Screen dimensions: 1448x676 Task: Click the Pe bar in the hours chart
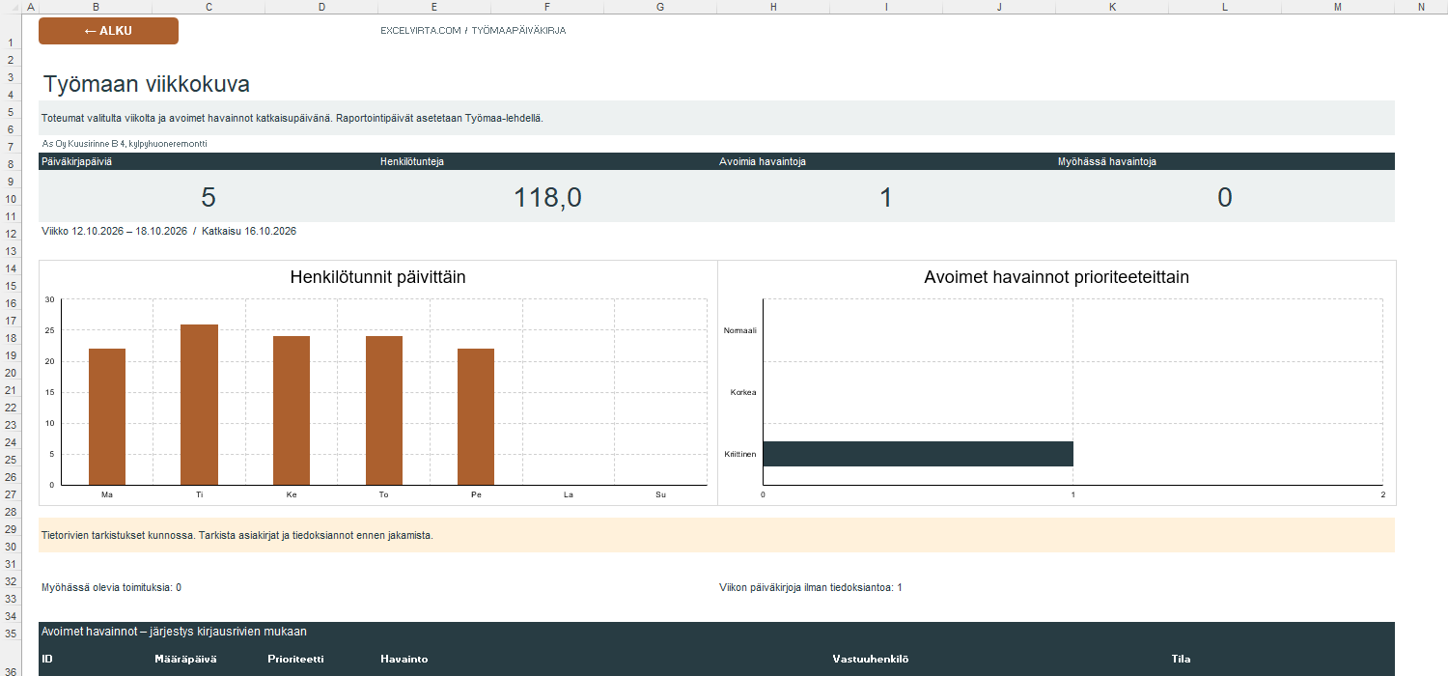476,416
